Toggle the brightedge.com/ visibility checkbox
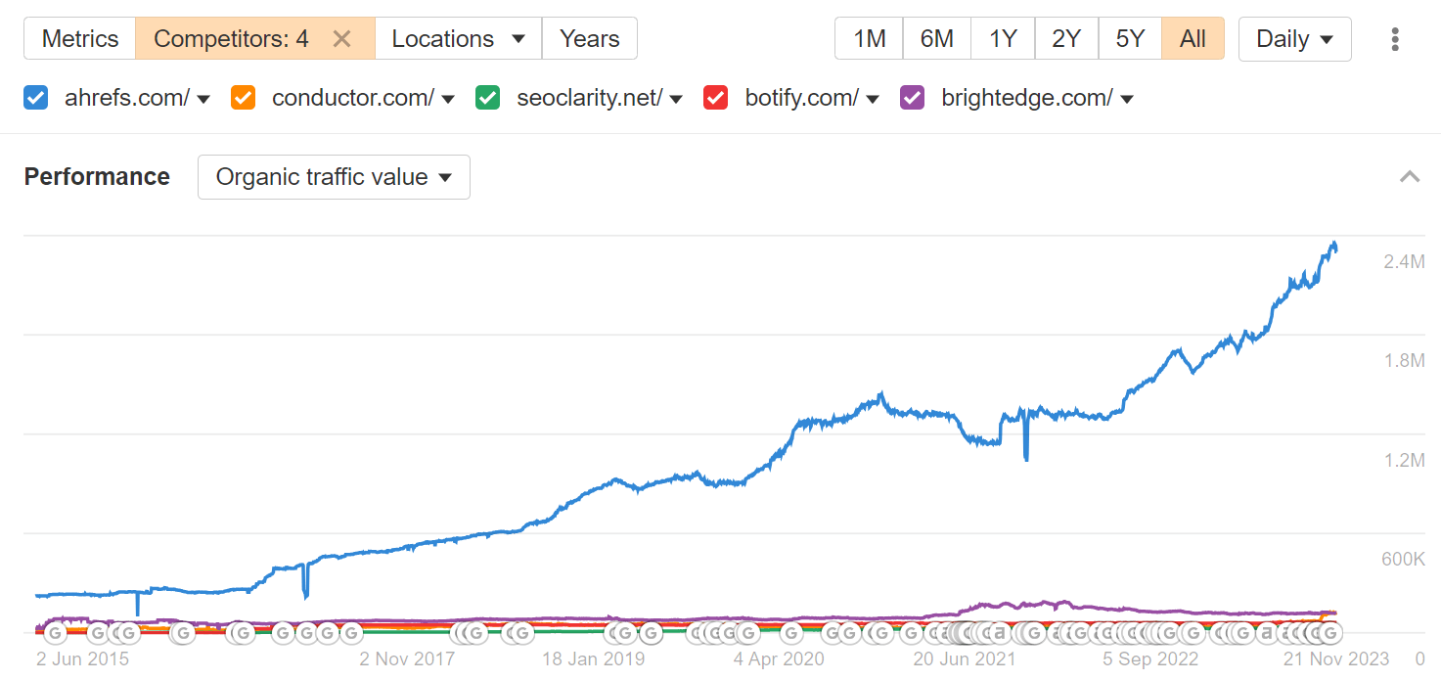This screenshot has width=1441, height=681. pos(912,98)
